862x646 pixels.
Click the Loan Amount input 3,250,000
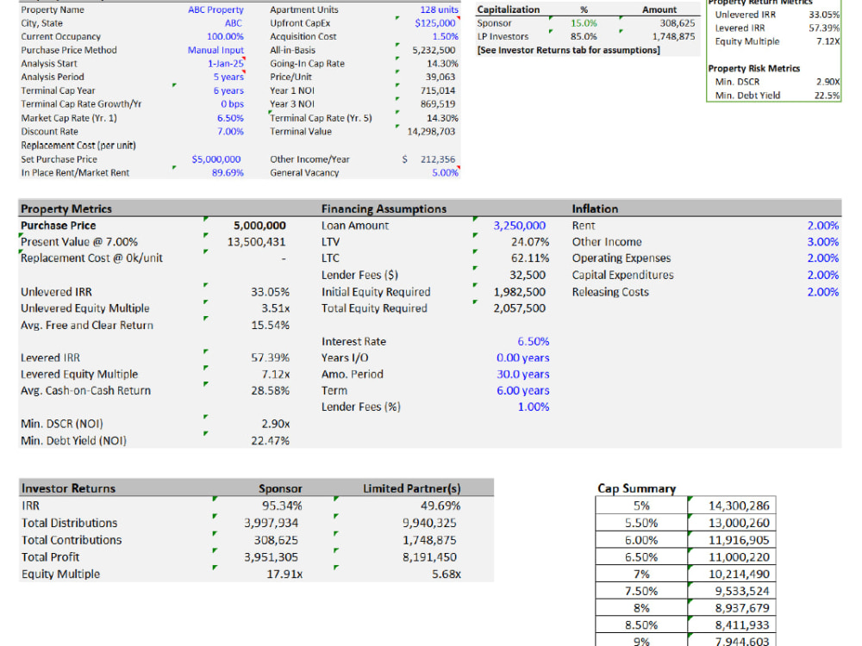click(x=520, y=226)
